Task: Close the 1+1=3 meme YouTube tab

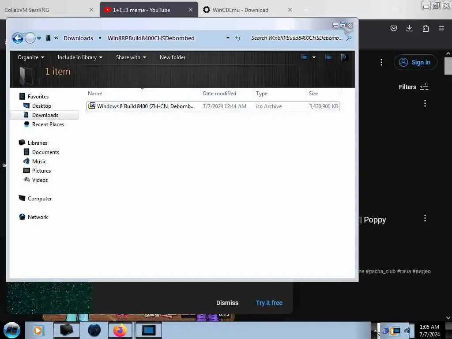Action: pyautogui.click(x=191, y=10)
